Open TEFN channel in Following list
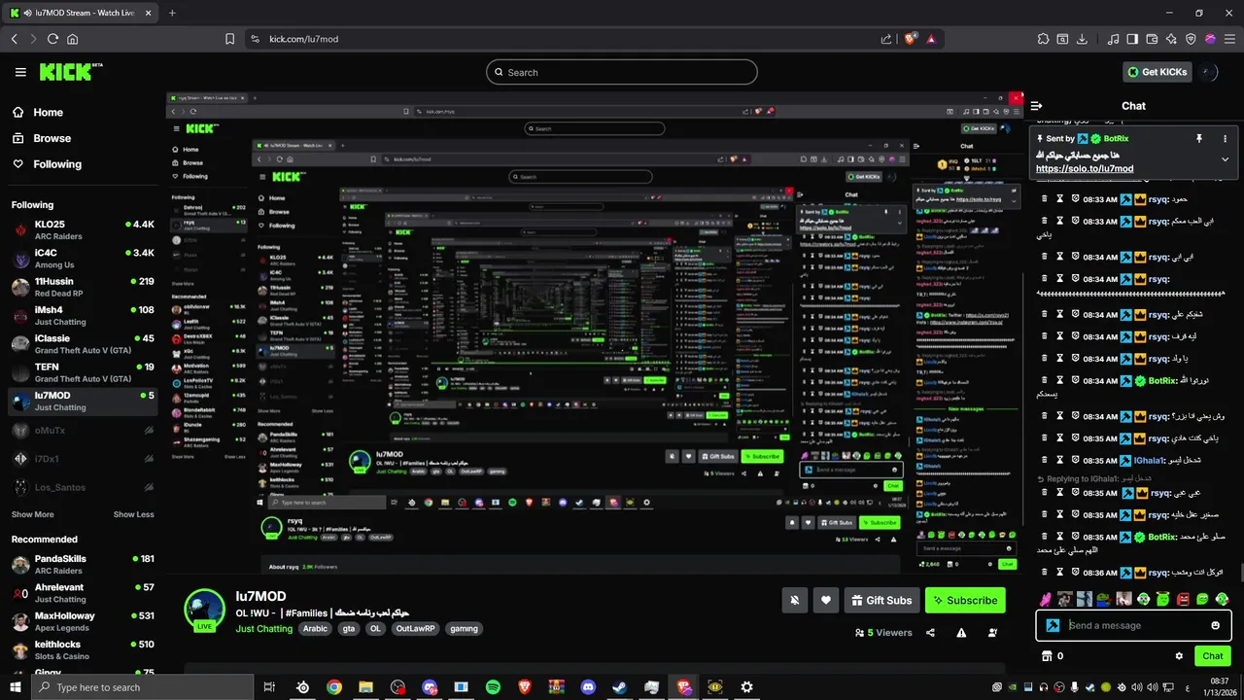Viewport: 1244px width, 700px height. point(83,372)
